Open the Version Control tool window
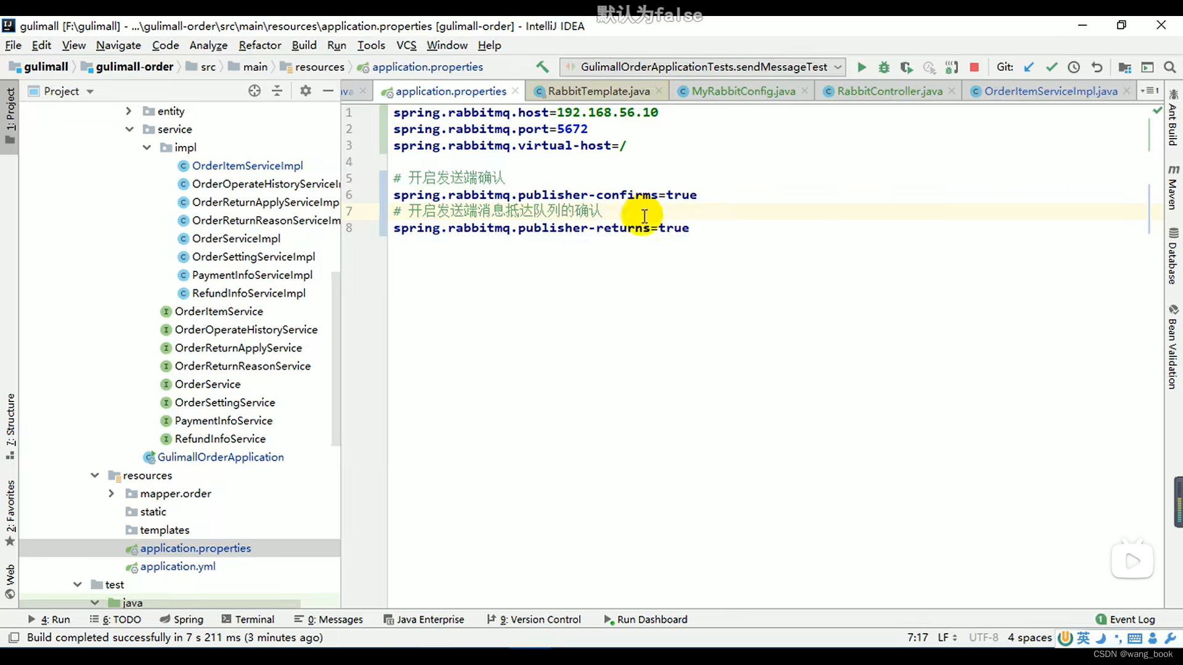The image size is (1183, 665). point(534,619)
